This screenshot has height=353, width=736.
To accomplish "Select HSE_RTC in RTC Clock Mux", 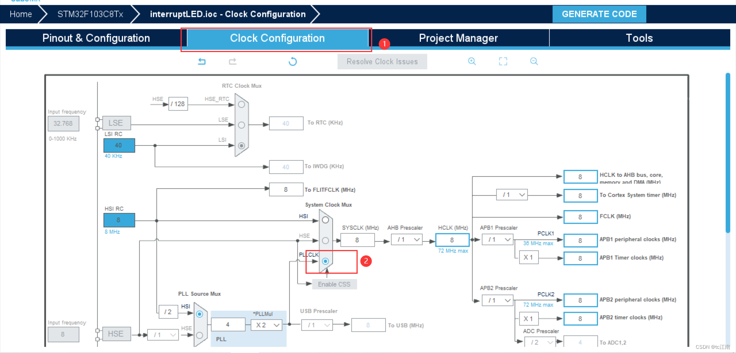I will pyautogui.click(x=242, y=105).
